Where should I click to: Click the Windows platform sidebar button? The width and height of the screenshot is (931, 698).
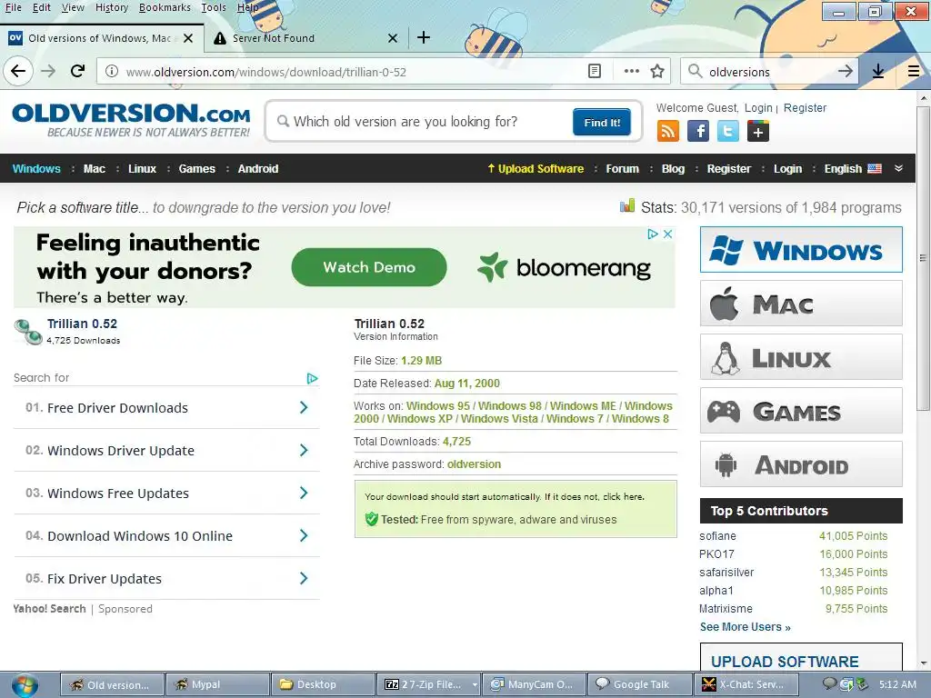(801, 249)
